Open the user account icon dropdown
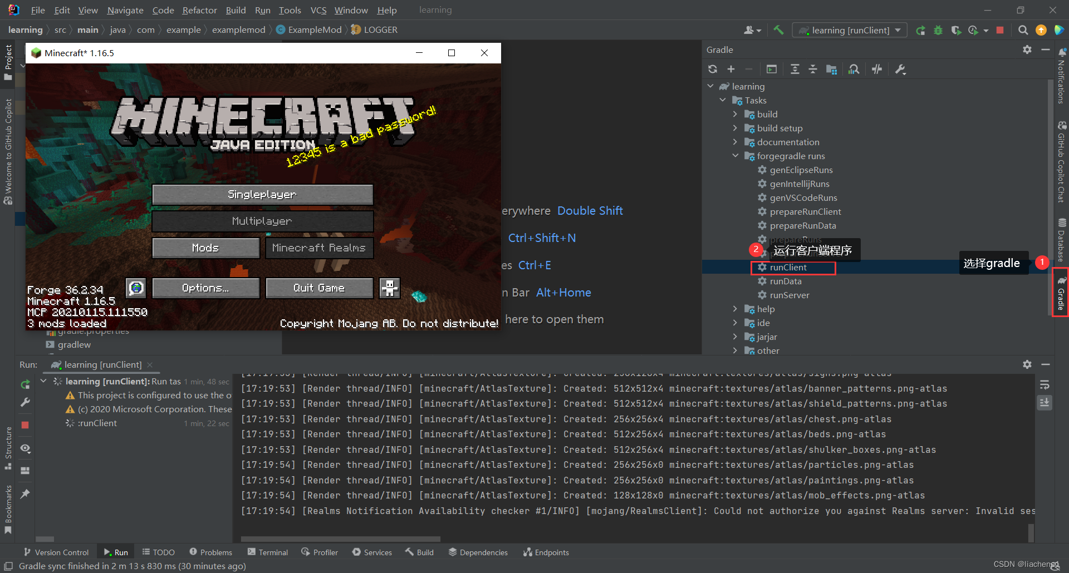 (752, 30)
